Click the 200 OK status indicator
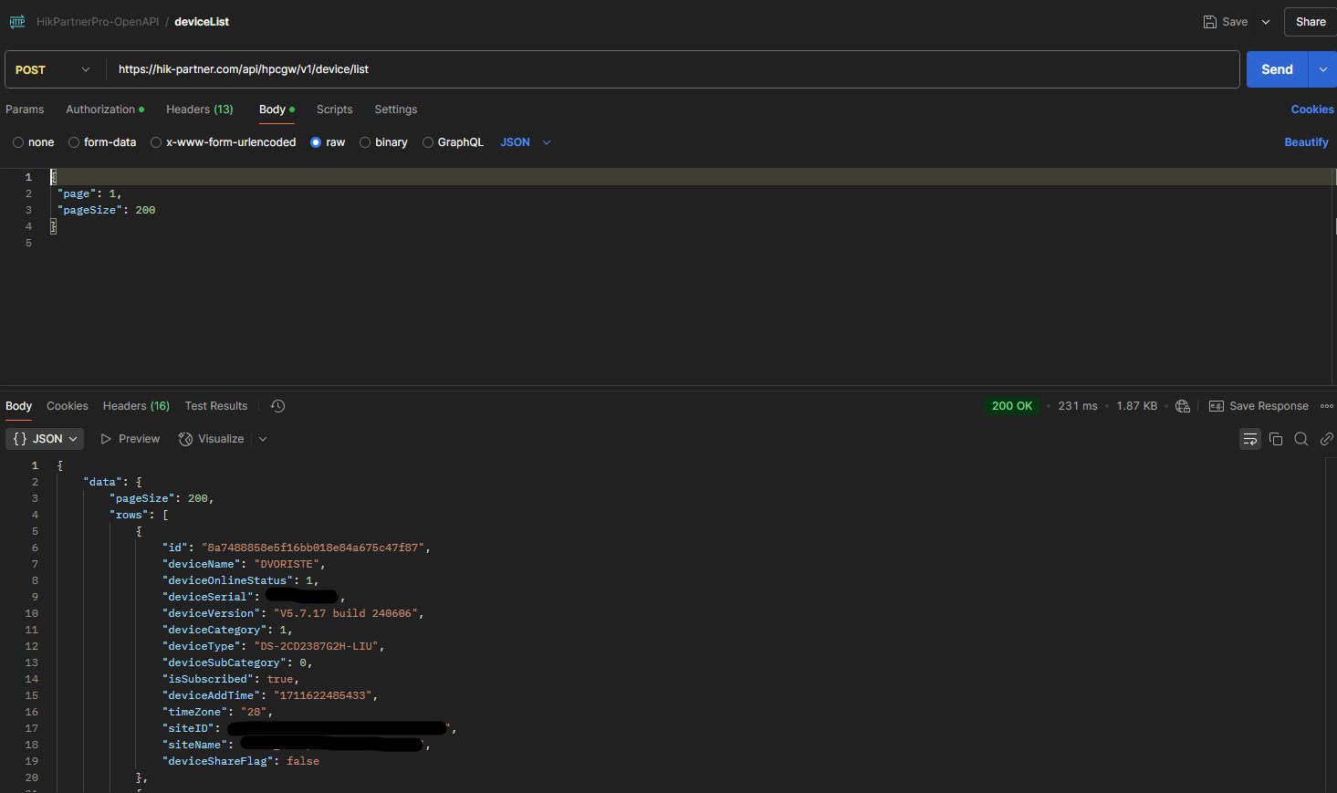 click(x=1011, y=405)
